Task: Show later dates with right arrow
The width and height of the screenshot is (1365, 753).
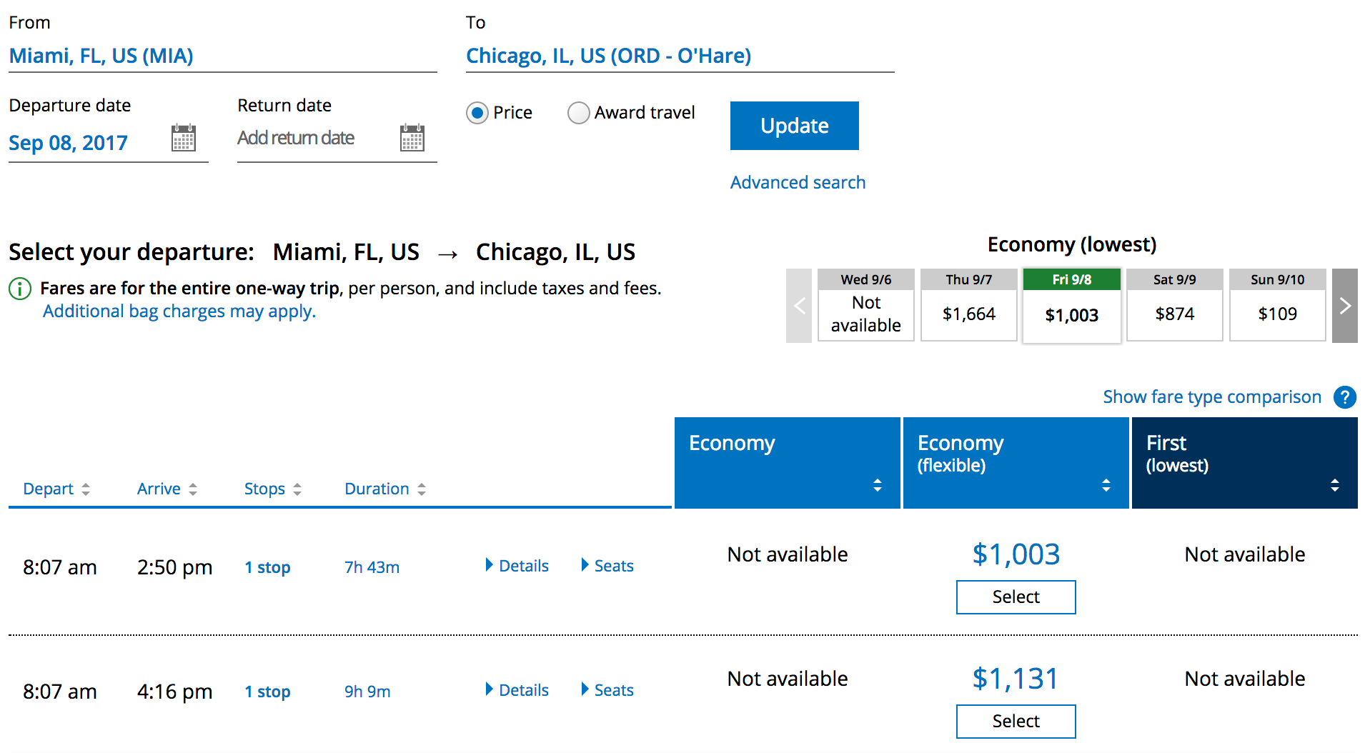Action: pos(1344,306)
